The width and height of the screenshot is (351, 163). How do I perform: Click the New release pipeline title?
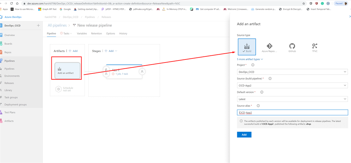click(95, 25)
